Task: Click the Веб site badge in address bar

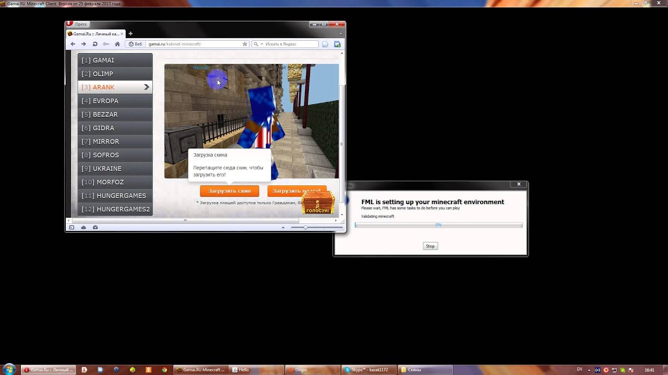Action: tap(136, 44)
